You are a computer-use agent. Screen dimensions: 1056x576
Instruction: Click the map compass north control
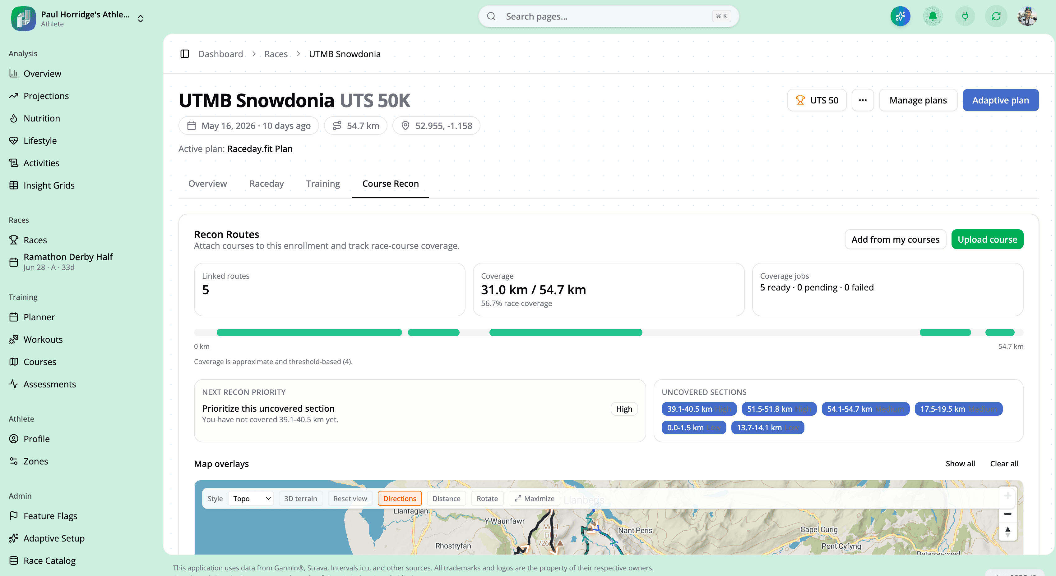(1007, 532)
